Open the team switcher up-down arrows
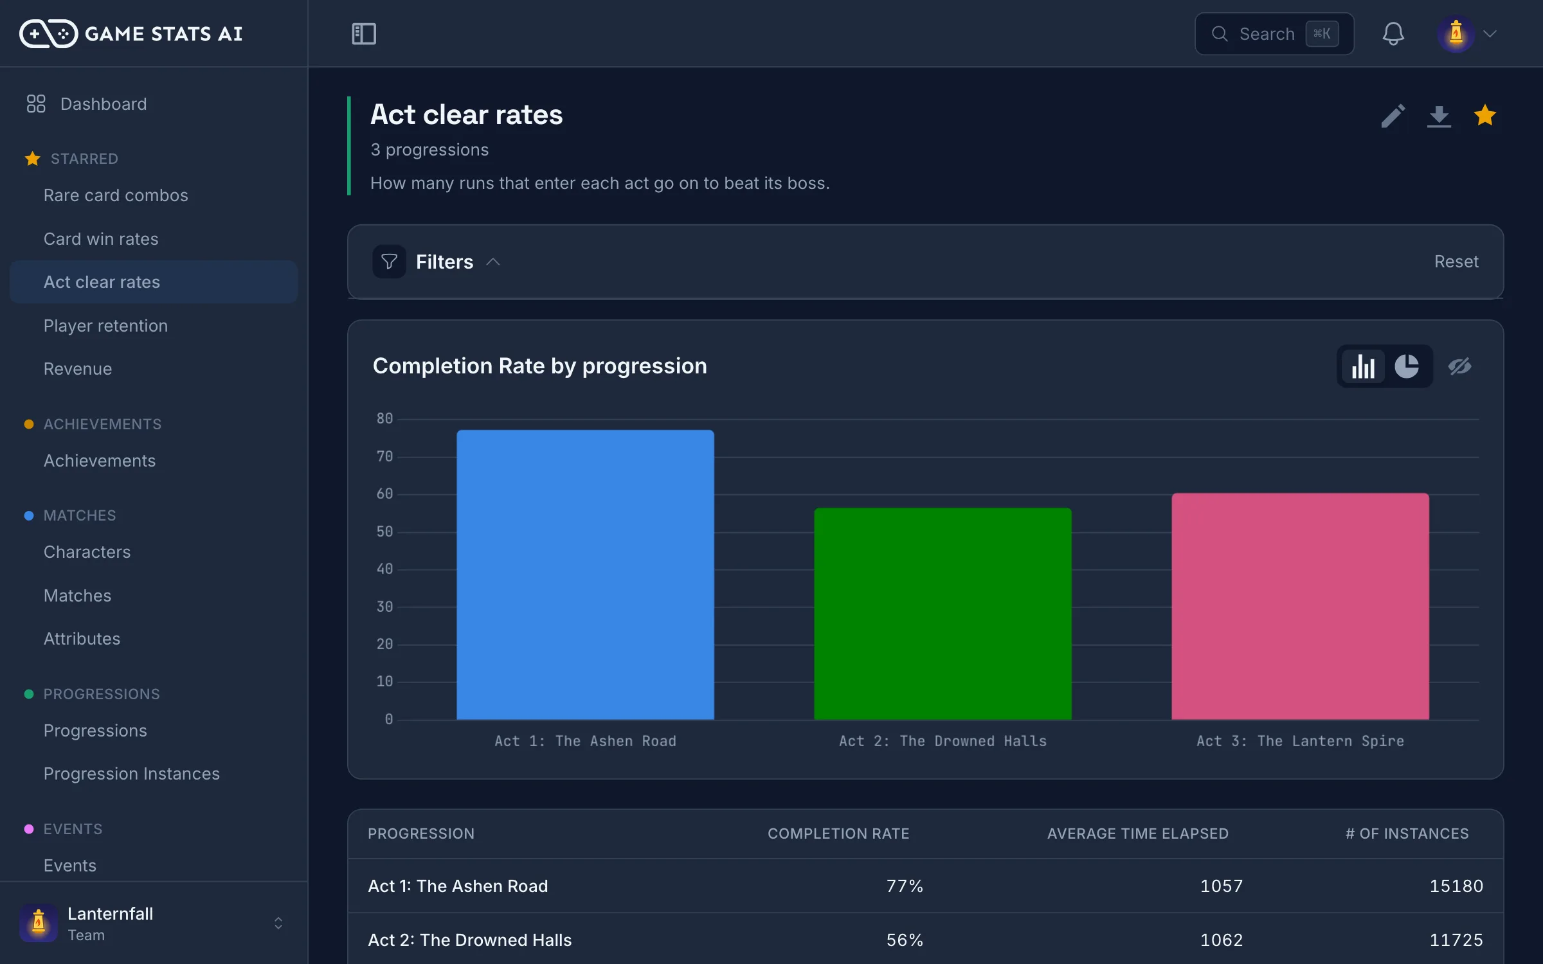The width and height of the screenshot is (1543, 964). (278, 923)
